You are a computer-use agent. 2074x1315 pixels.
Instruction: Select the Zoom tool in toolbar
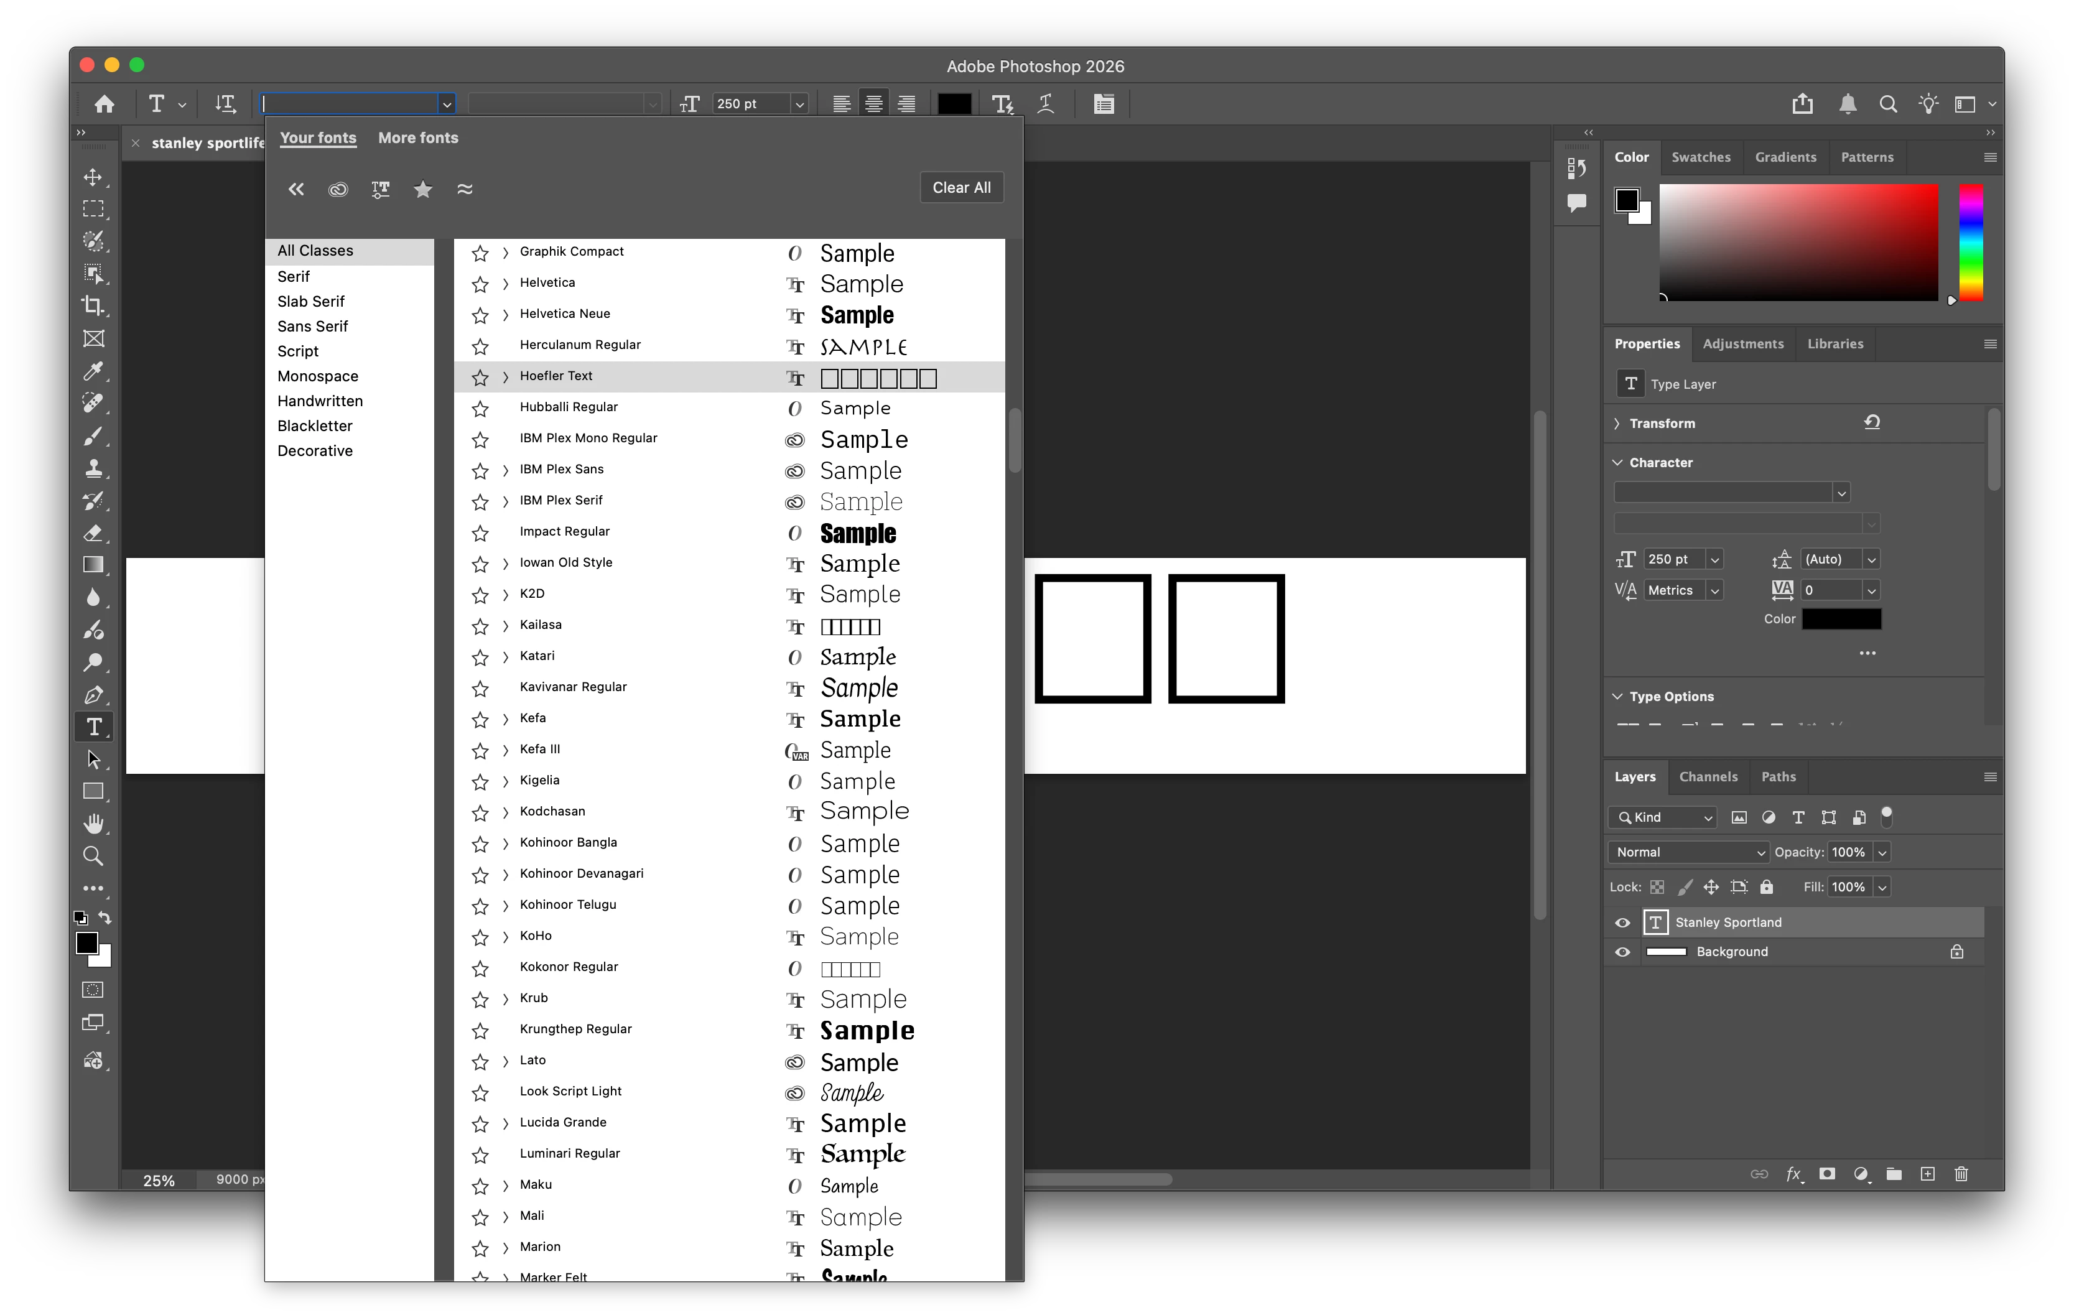coord(93,856)
